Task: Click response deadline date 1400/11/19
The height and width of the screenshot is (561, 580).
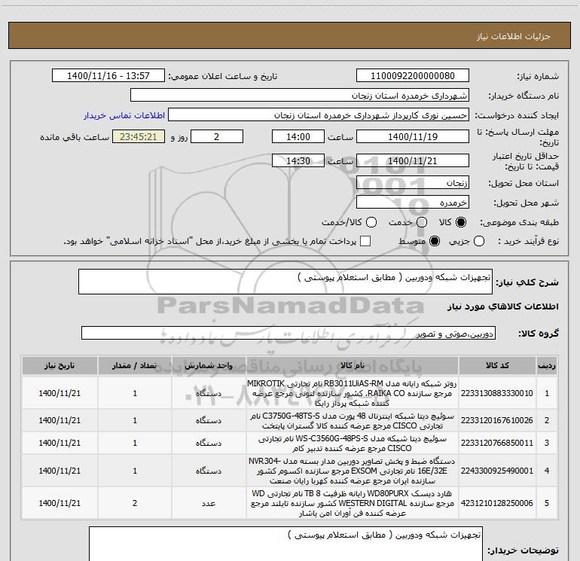Action: pos(413,136)
